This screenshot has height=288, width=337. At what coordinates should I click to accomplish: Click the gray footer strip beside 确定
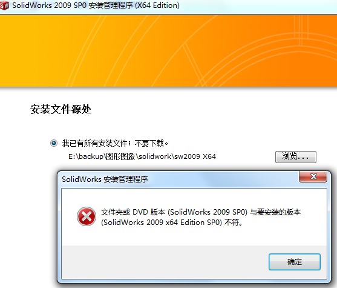[163, 262]
